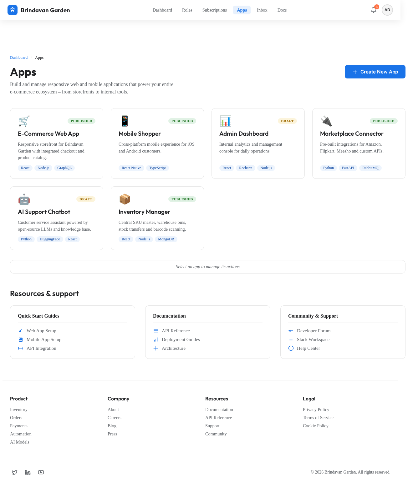413x487 pixels.
Task: Open the Community footer link
Action: 216,434
